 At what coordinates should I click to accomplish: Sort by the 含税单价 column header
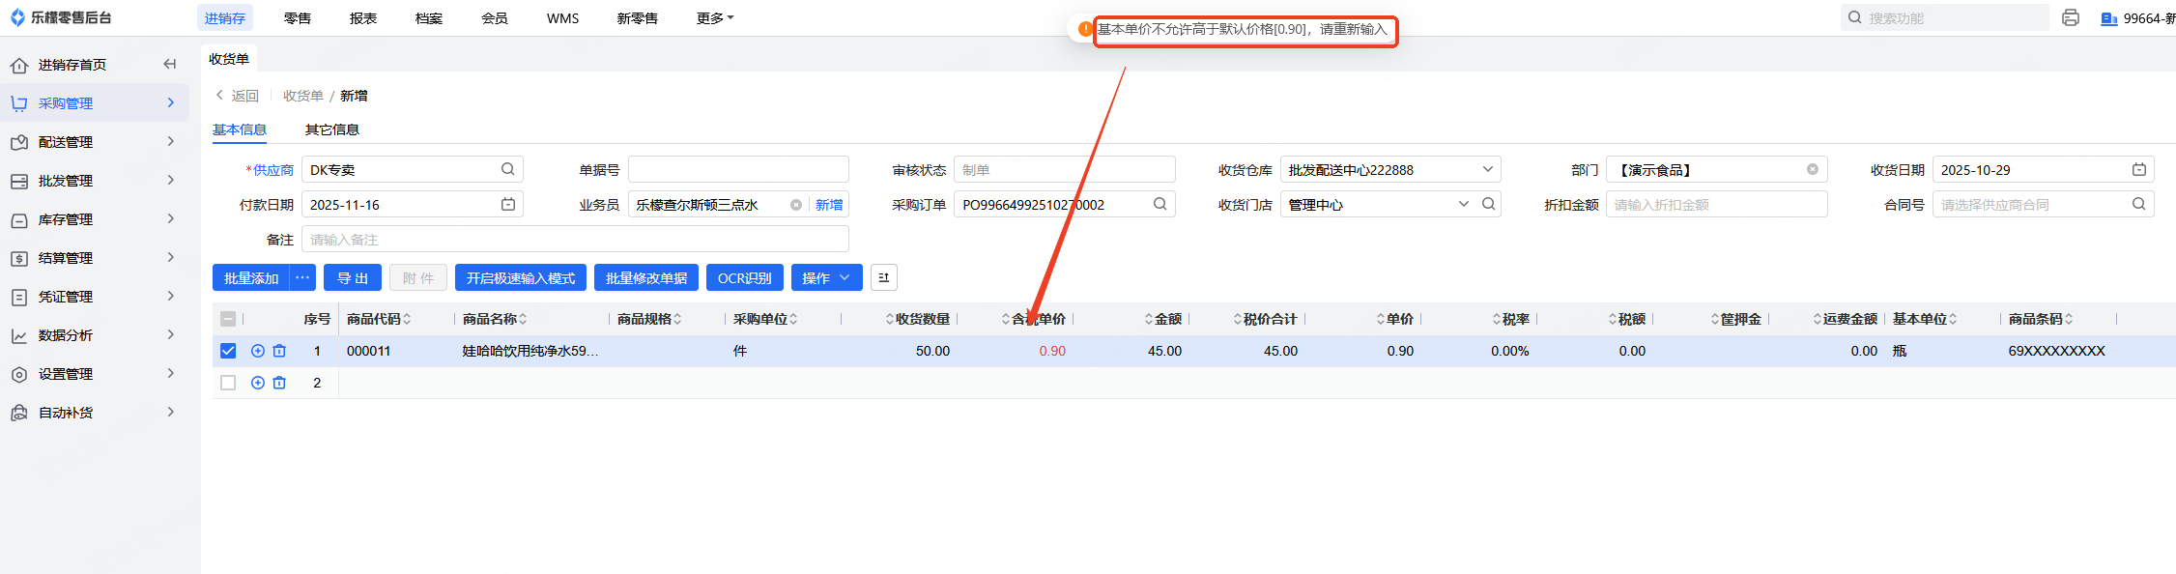point(1034,319)
